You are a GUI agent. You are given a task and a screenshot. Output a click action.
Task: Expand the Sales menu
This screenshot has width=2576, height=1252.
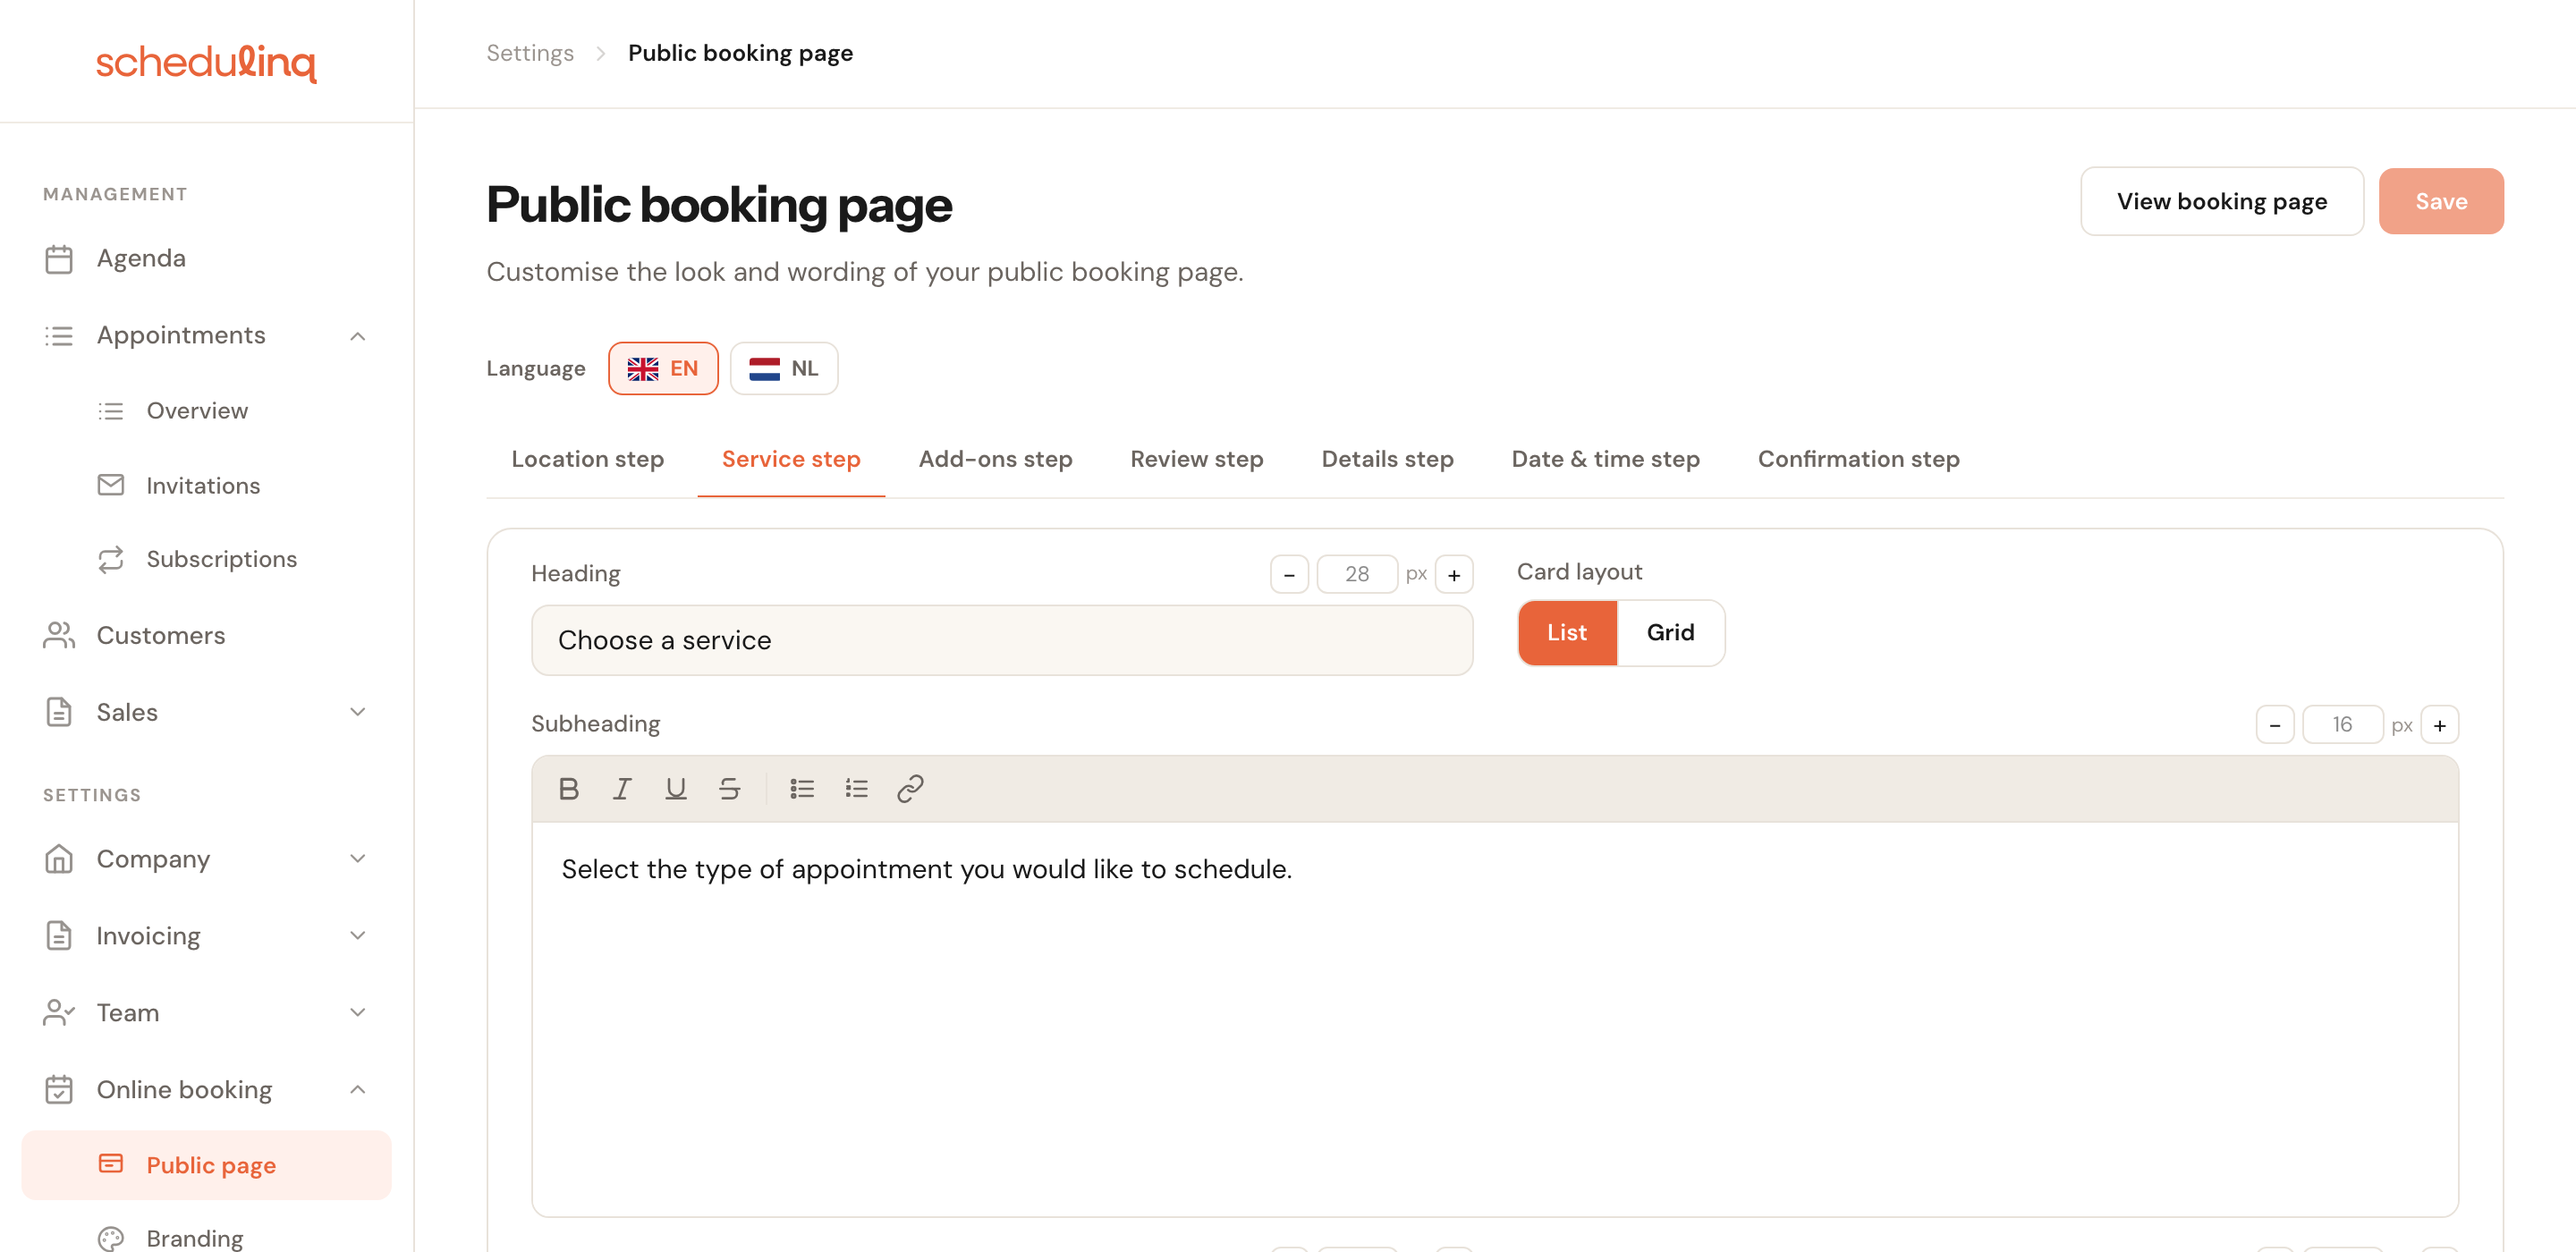click(357, 712)
